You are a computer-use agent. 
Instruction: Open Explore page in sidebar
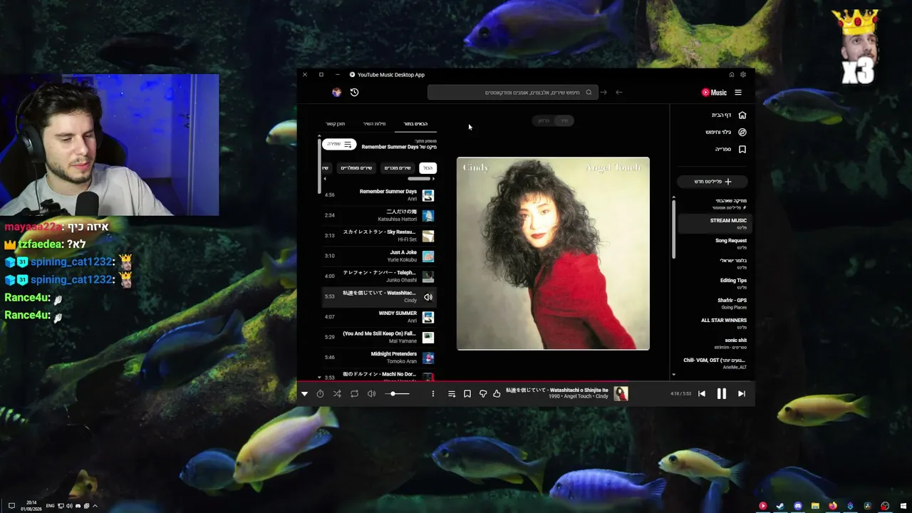(x=725, y=132)
